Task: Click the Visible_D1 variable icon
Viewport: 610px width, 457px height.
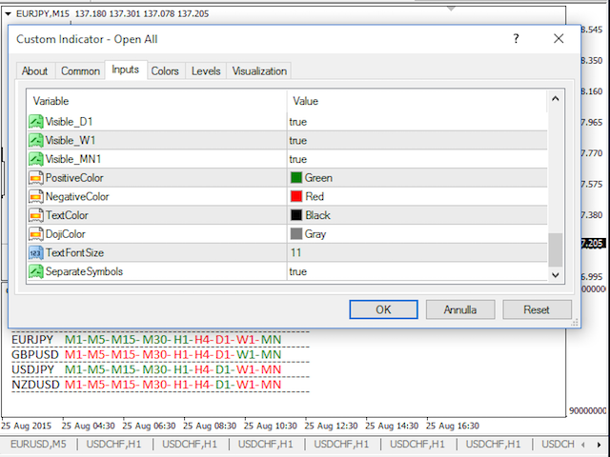Action: [x=36, y=122]
